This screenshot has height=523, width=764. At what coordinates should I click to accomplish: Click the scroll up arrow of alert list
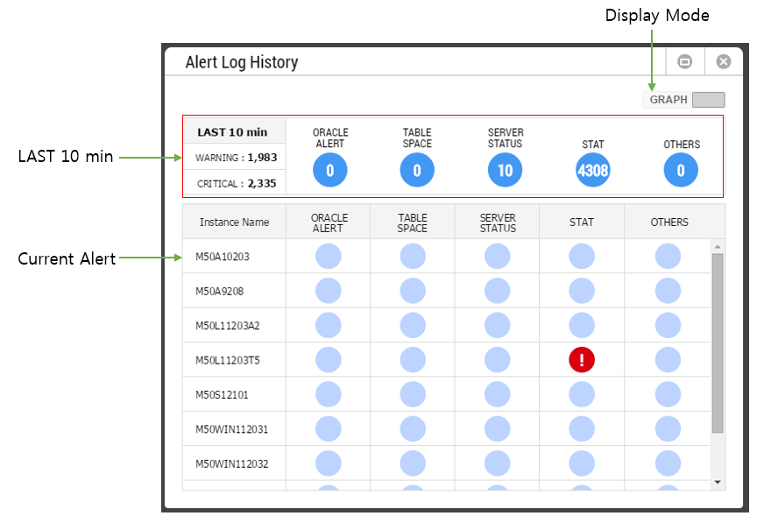click(x=718, y=247)
